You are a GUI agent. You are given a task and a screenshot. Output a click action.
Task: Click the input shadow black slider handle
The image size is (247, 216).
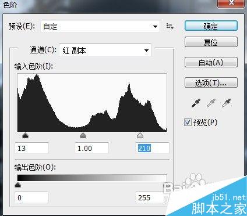click(25, 135)
